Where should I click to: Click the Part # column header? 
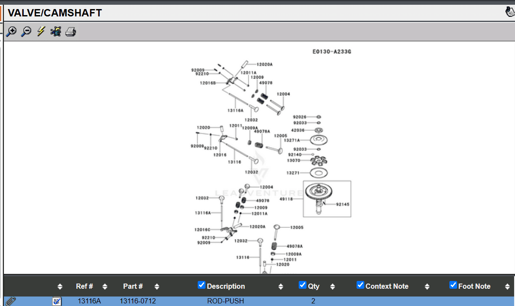133,286
